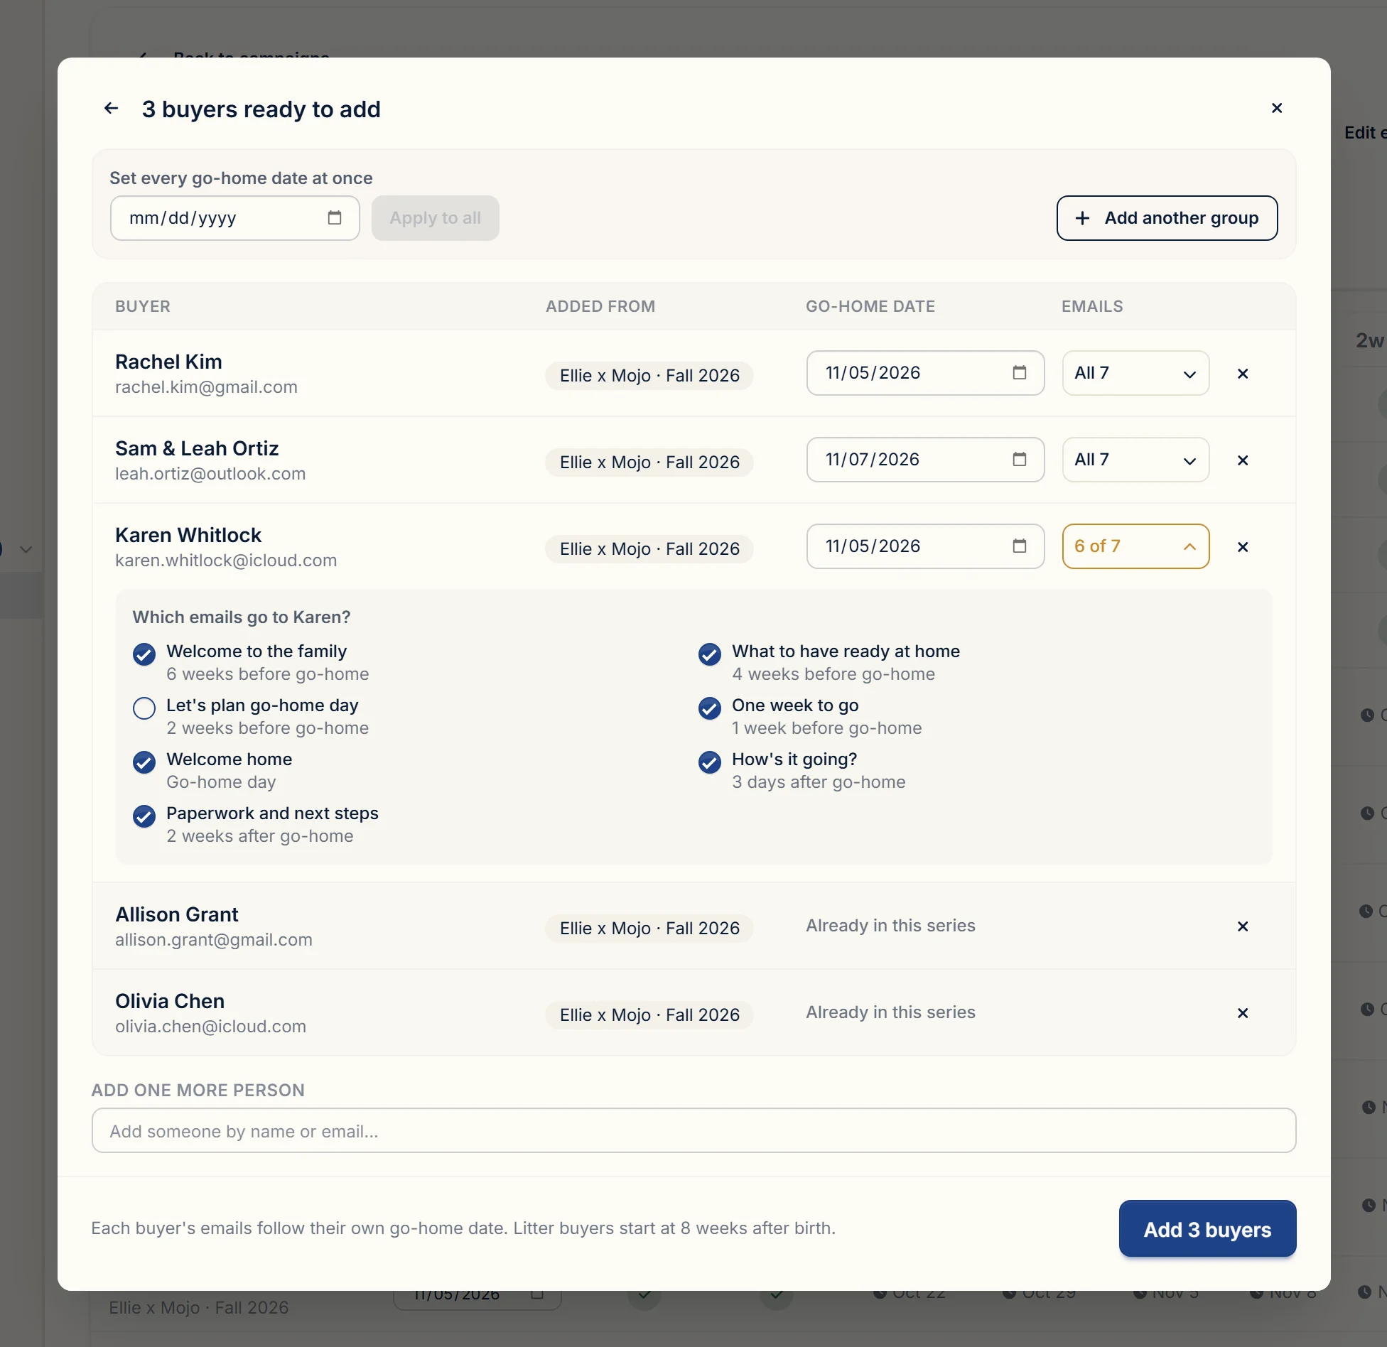1387x1347 pixels.
Task: Remove Allison Grant row
Action: point(1243,926)
